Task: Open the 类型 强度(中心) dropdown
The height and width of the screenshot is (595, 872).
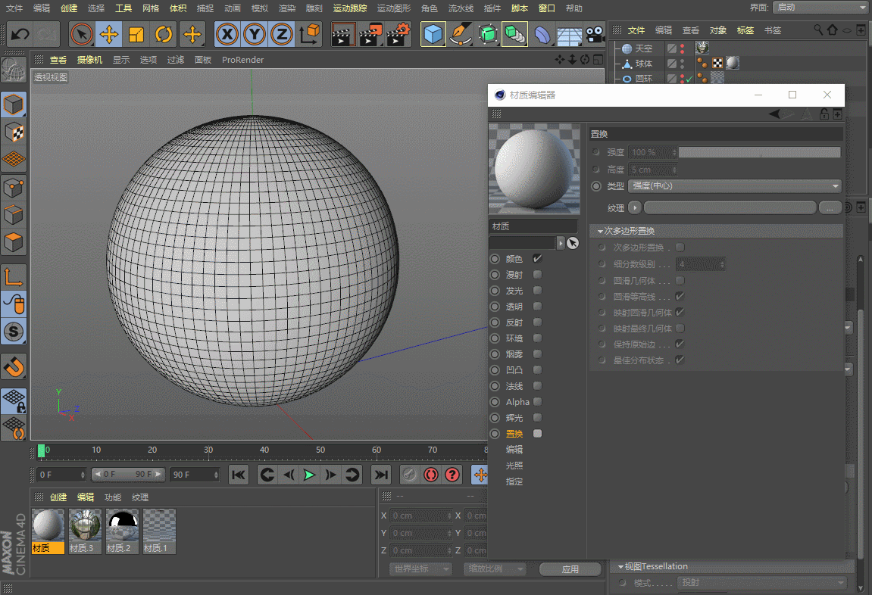Action: click(735, 186)
